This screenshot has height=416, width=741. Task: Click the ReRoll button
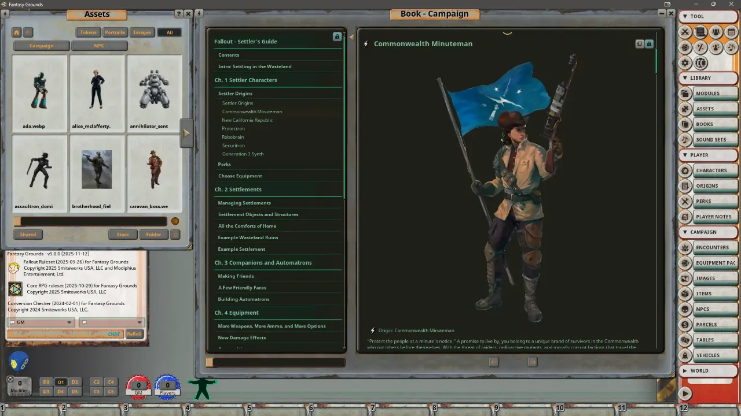[134, 334]
